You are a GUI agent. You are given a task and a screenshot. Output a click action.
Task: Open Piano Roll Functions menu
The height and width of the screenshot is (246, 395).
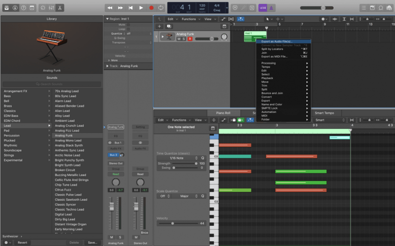pyautogui.click(x=181, y=120)
